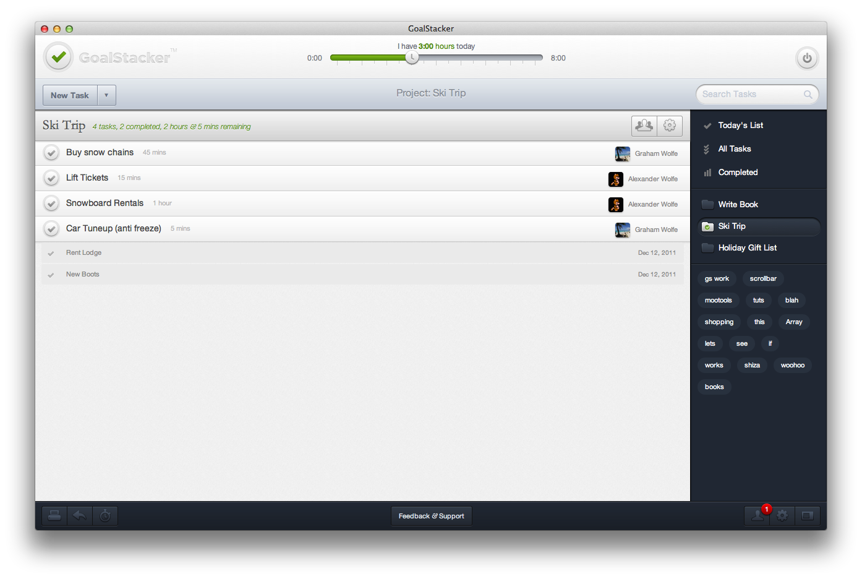
Task: Click the undo arrow icon in bottom bar
Action: (x=80, y=515)
